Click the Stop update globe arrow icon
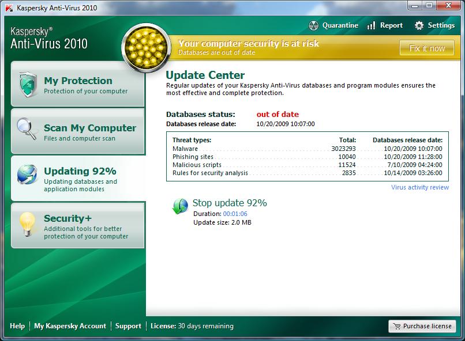 180,206
